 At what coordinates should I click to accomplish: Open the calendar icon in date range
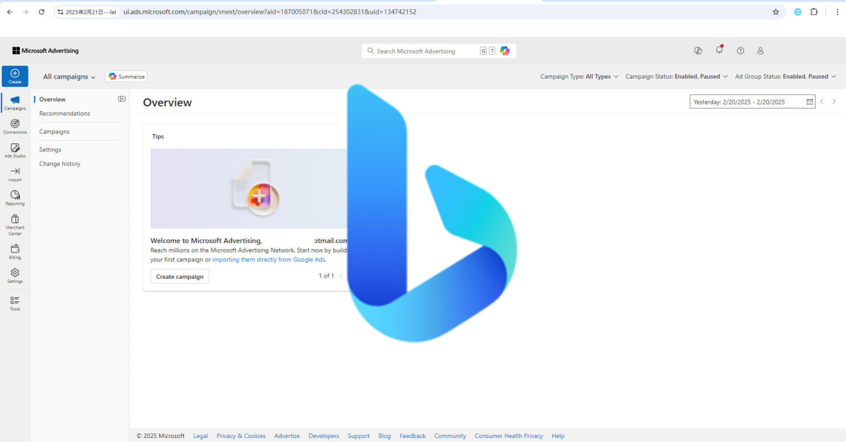(810, 102)
